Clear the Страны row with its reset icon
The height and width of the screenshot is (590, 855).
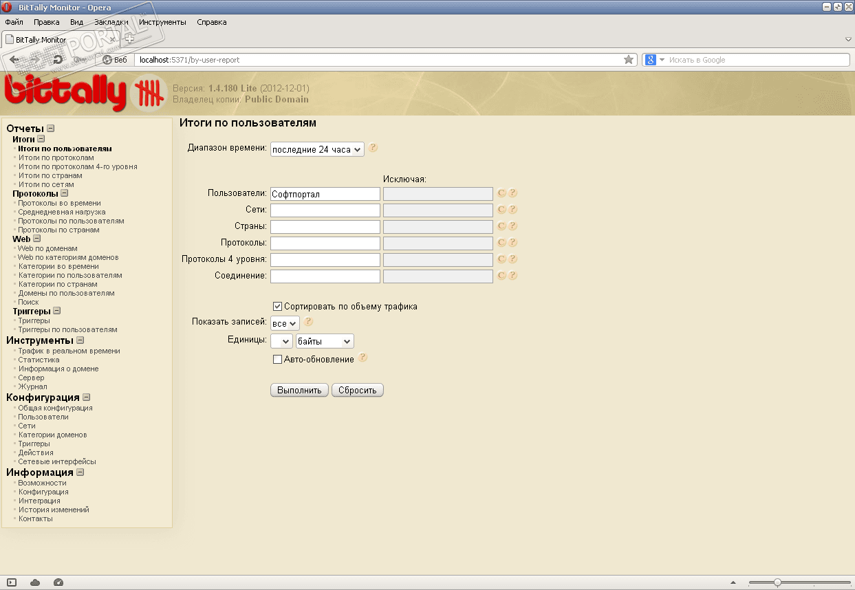(501, 226)
